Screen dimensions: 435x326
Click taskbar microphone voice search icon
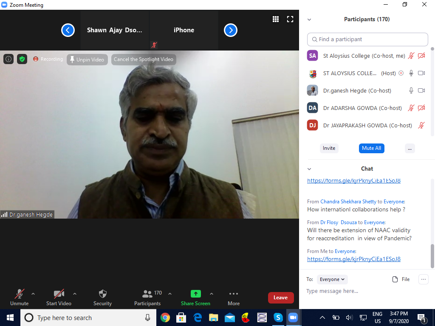coord(147,318)
